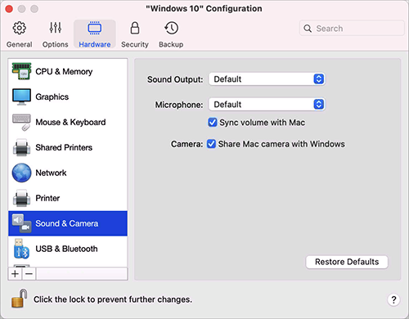Click the "Windows 10" Configuration title

pyautogui.click(x=204, y=8)
